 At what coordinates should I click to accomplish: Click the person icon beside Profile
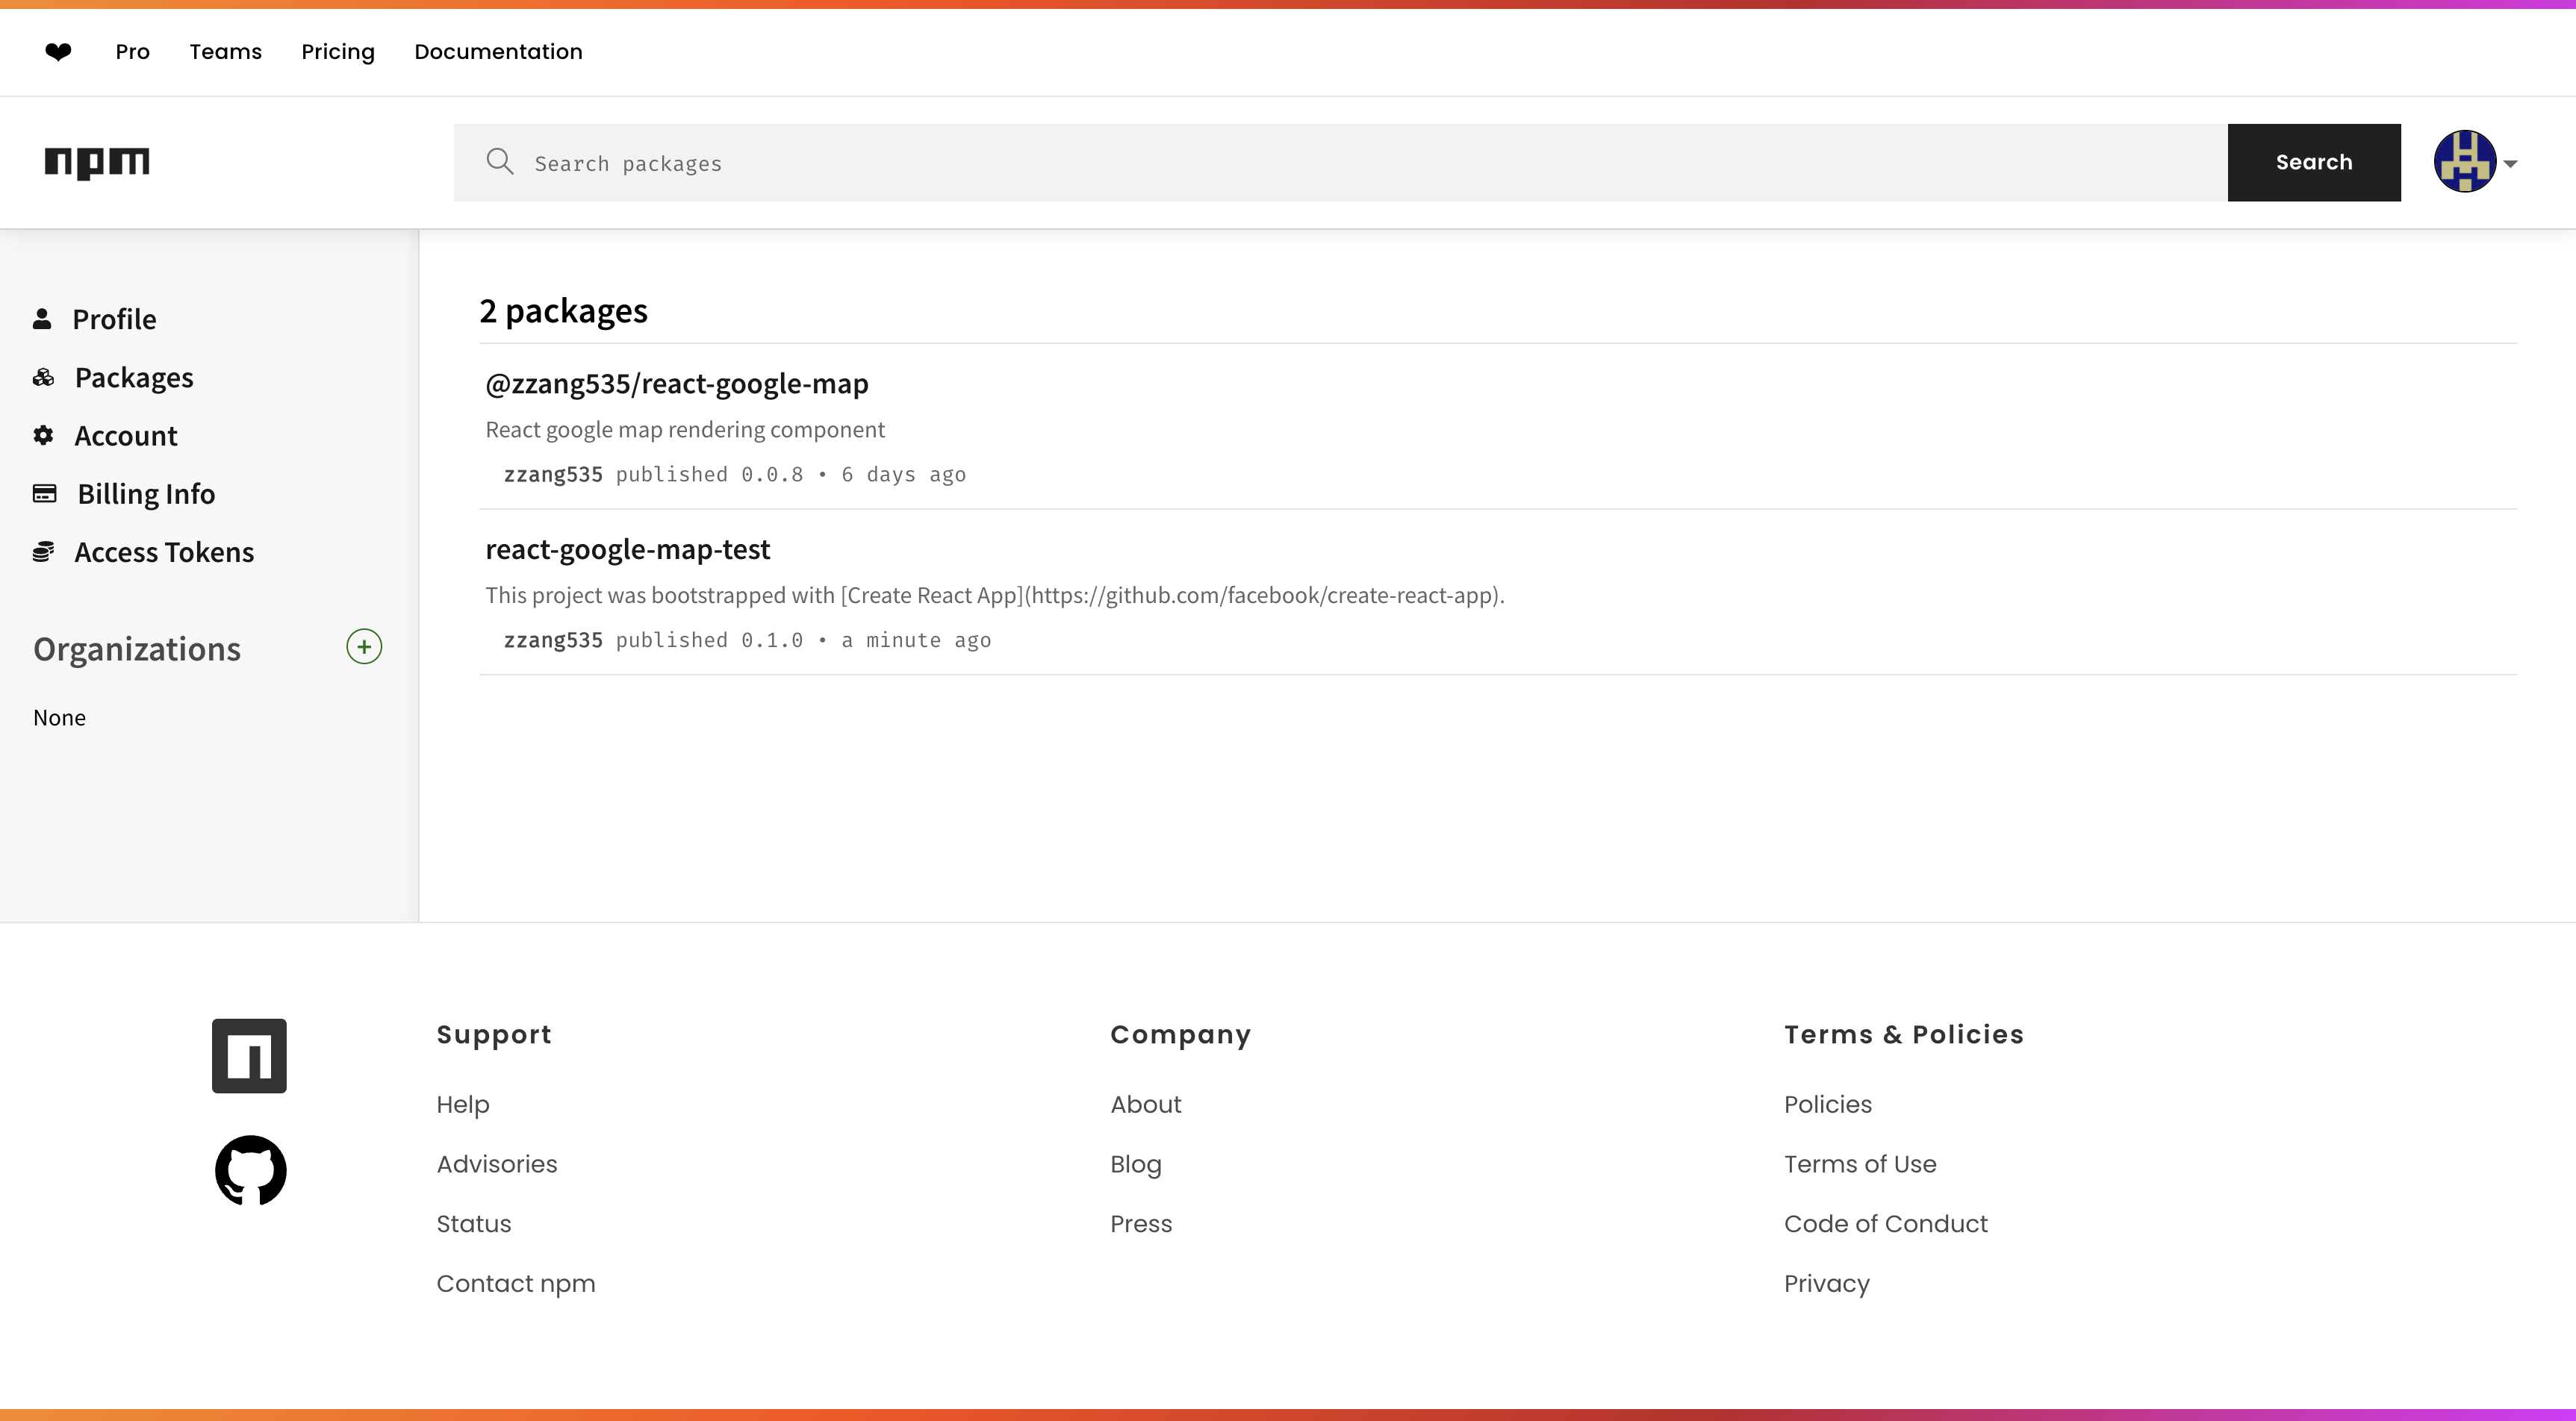(42, 319)
